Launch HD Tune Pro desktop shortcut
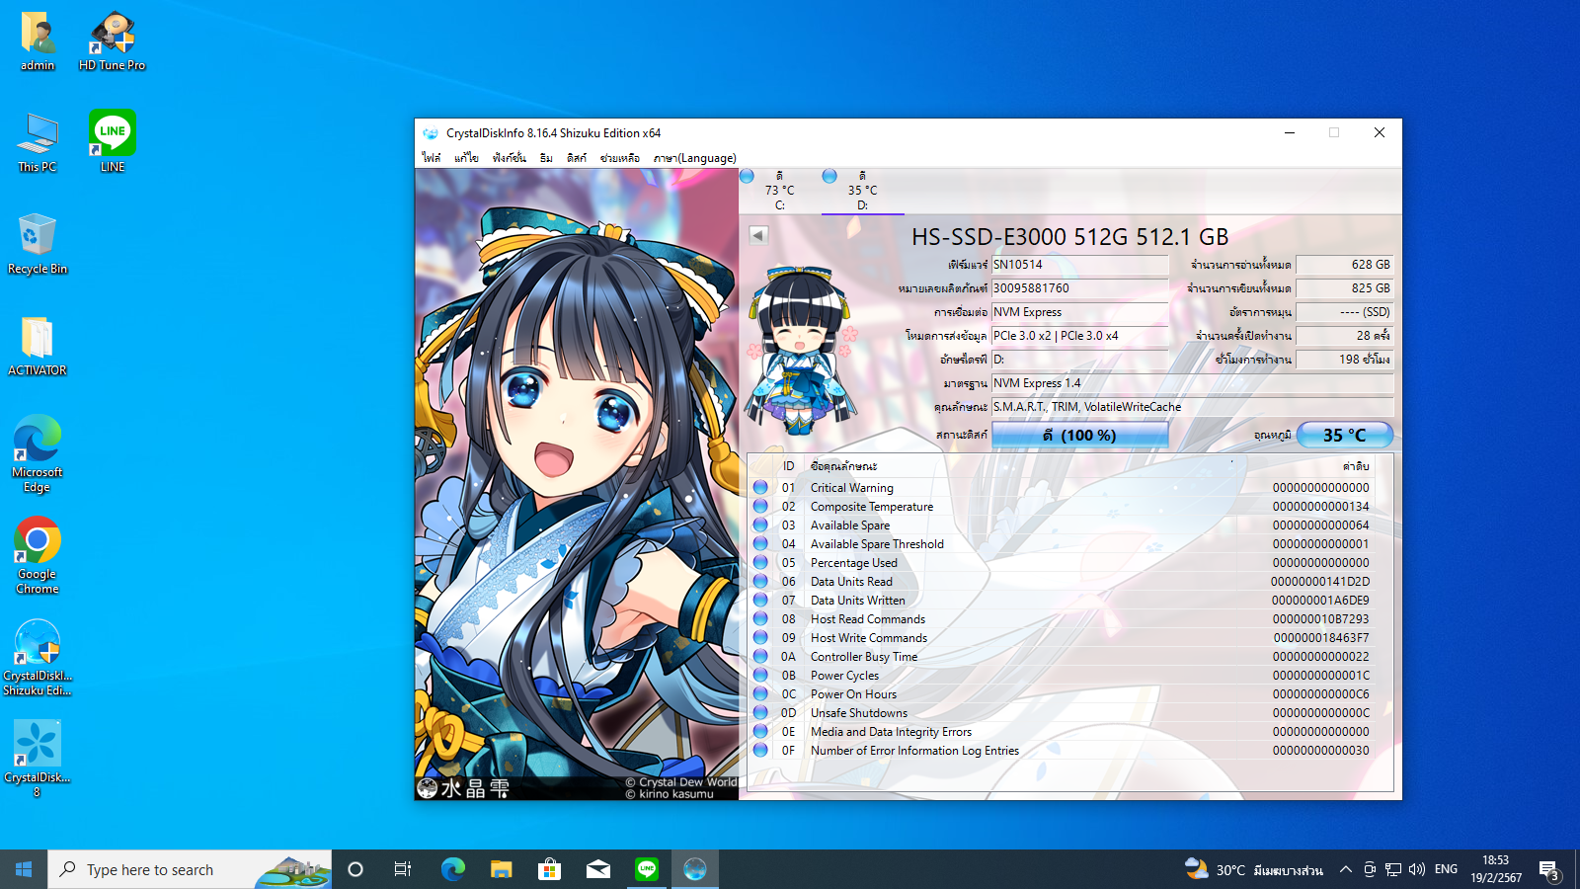The image size is (1580, 889). click(x=113, y=41)
